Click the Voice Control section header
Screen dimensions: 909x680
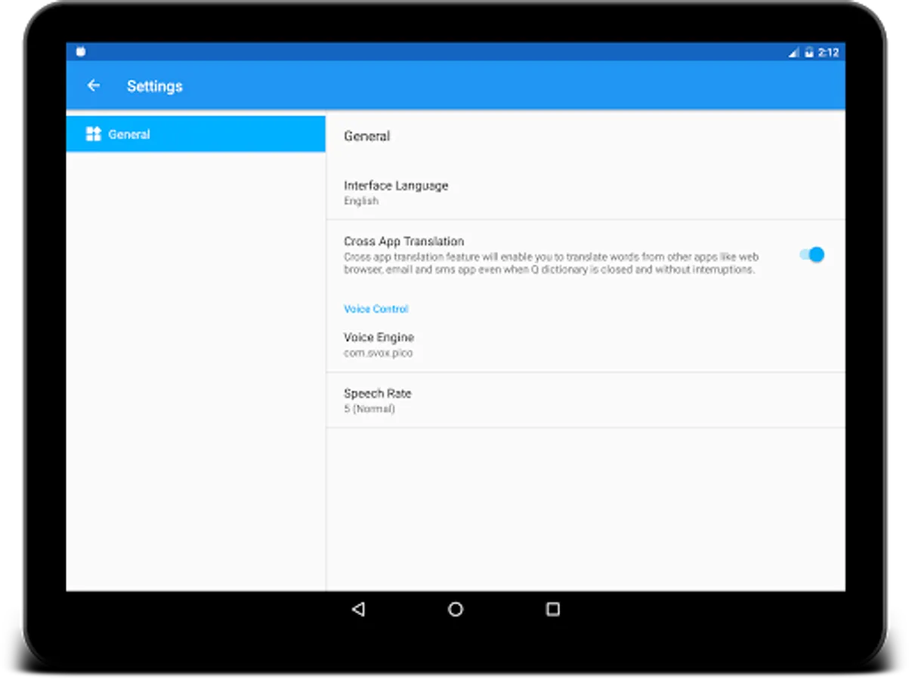[376, 309]
